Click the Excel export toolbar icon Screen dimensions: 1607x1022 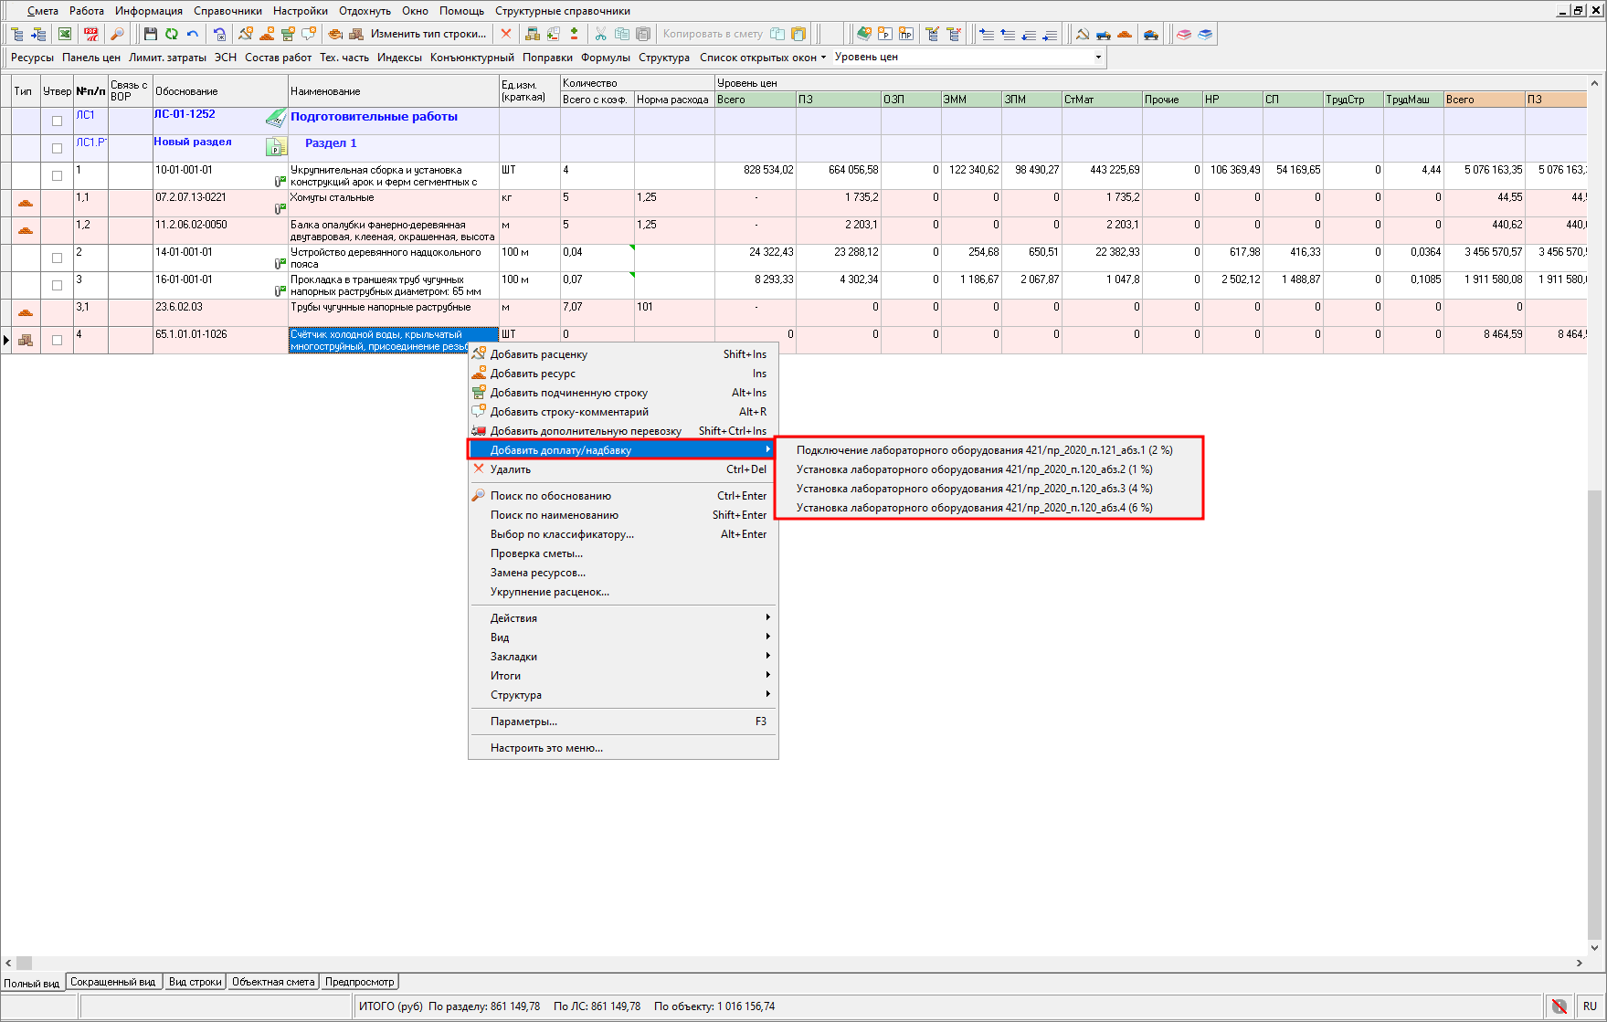(x=65, y=34)
